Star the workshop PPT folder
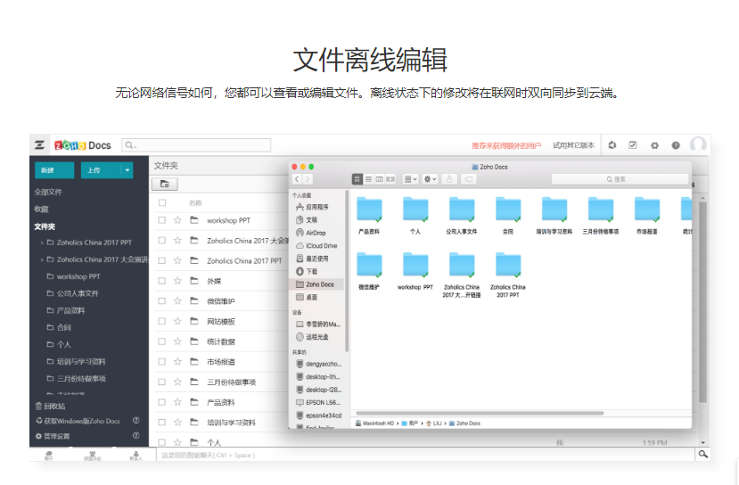This screenshot has width=739, height=485. pos(177,220)
